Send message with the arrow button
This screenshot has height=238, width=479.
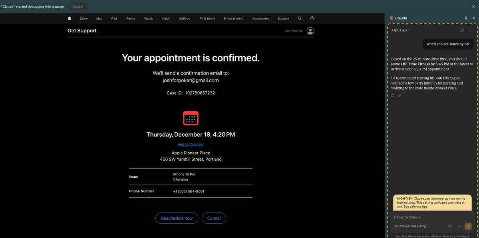click(x=468, y=226)
